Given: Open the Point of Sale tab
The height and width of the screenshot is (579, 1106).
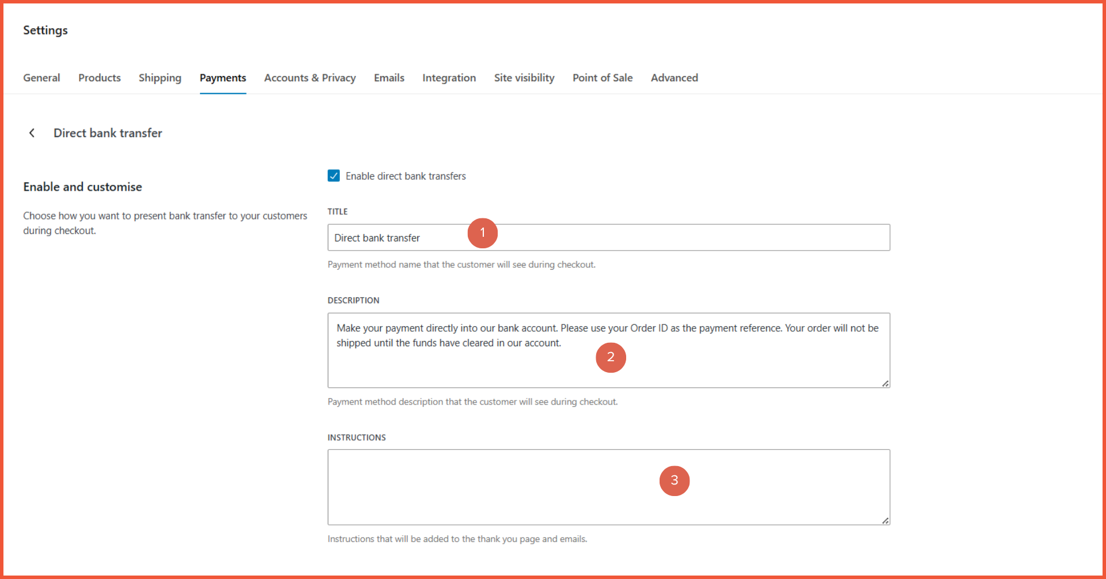Looking at the screenshot, I should [x=603, y=78].
